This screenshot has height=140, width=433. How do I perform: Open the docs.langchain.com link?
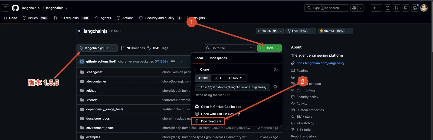click(320, 63)
